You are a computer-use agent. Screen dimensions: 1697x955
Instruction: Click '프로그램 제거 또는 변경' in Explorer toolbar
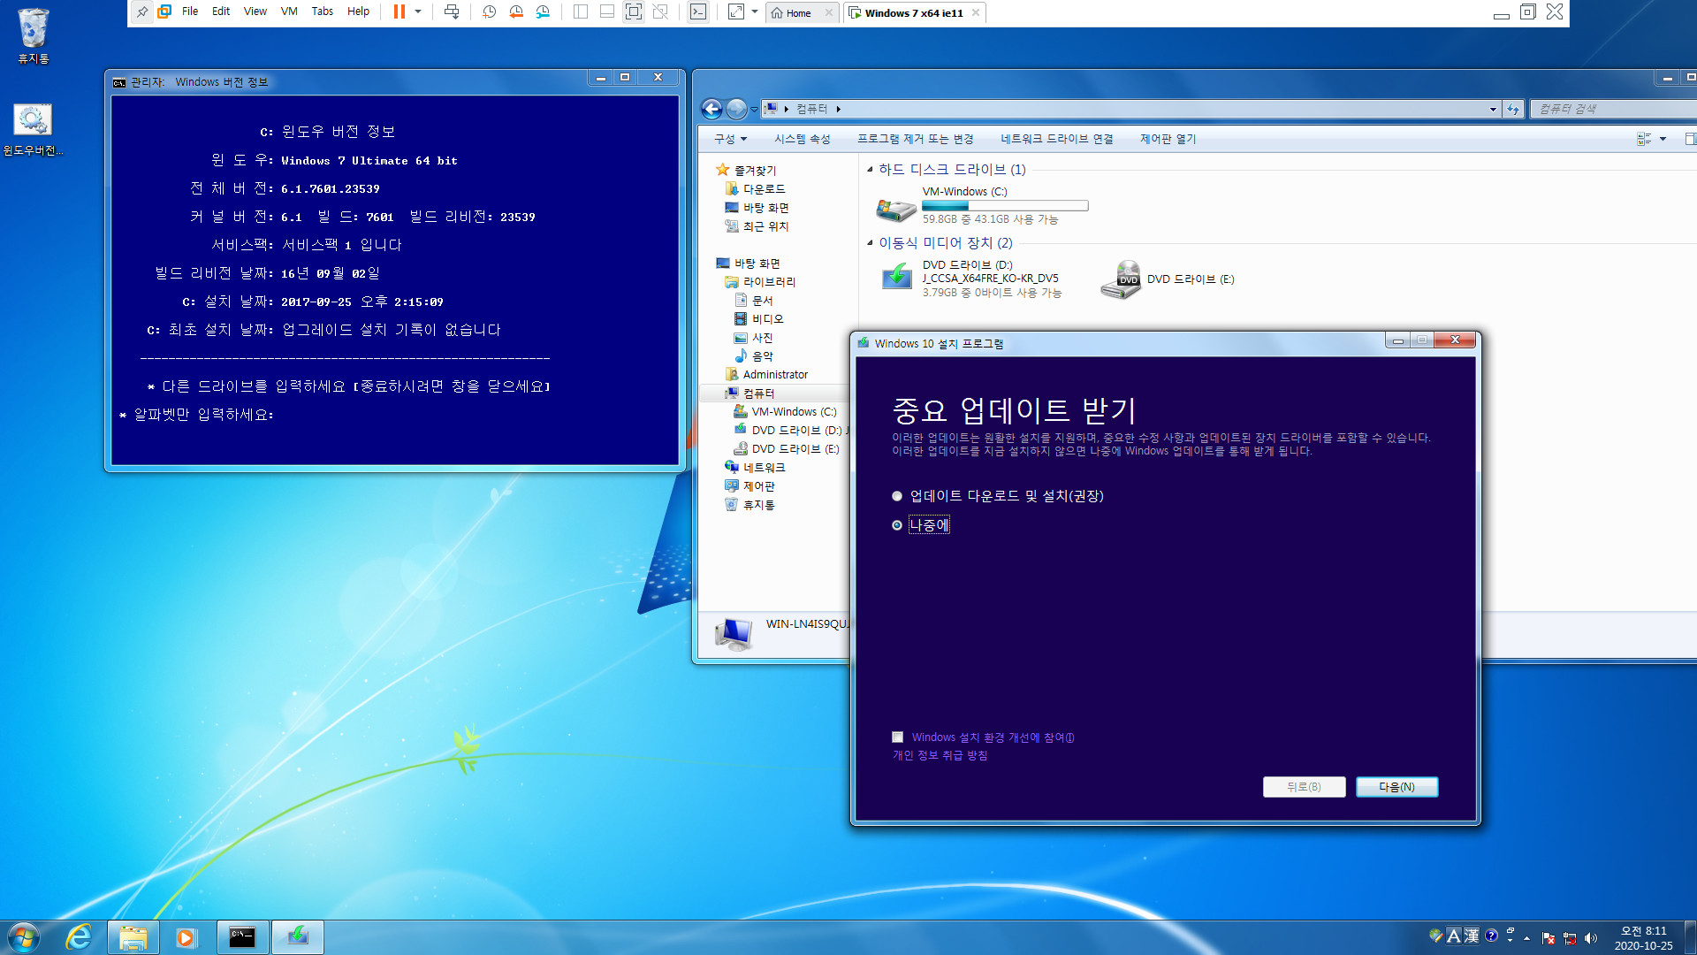[x=915, y=139]
